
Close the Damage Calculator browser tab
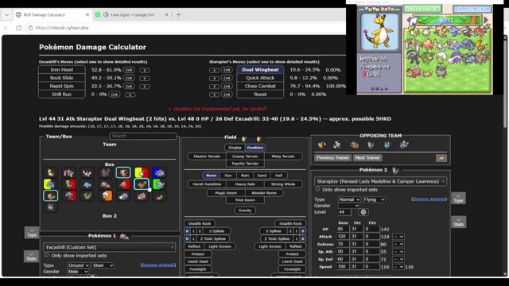coord(87,14)
